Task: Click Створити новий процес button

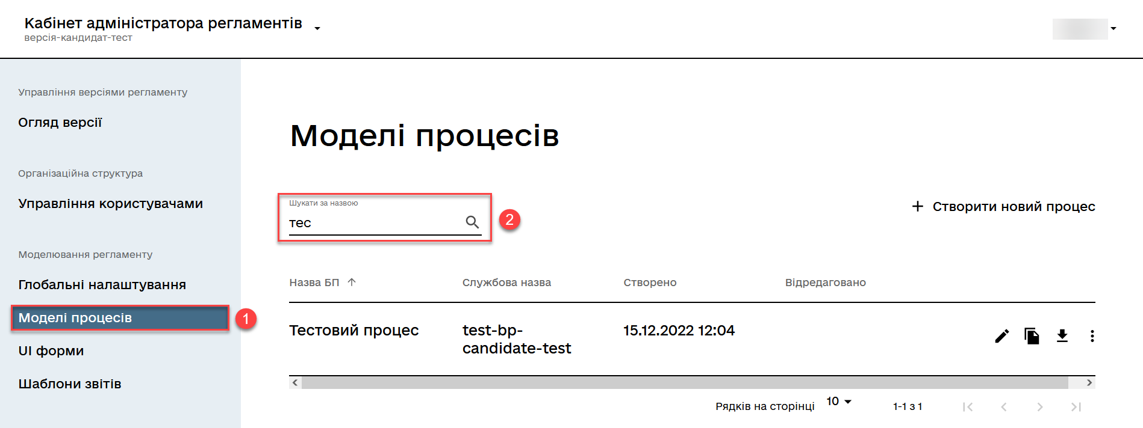Action: (1003, 207)
